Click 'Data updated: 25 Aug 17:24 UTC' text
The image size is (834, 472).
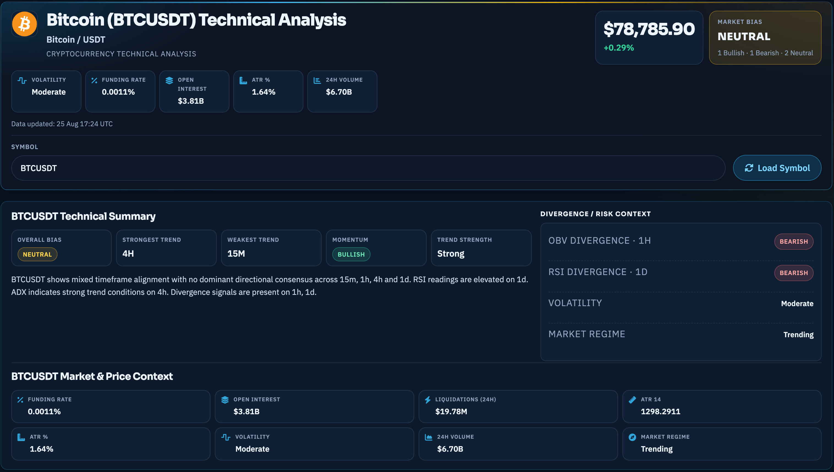pyautogui.click(x=62, y=124)
